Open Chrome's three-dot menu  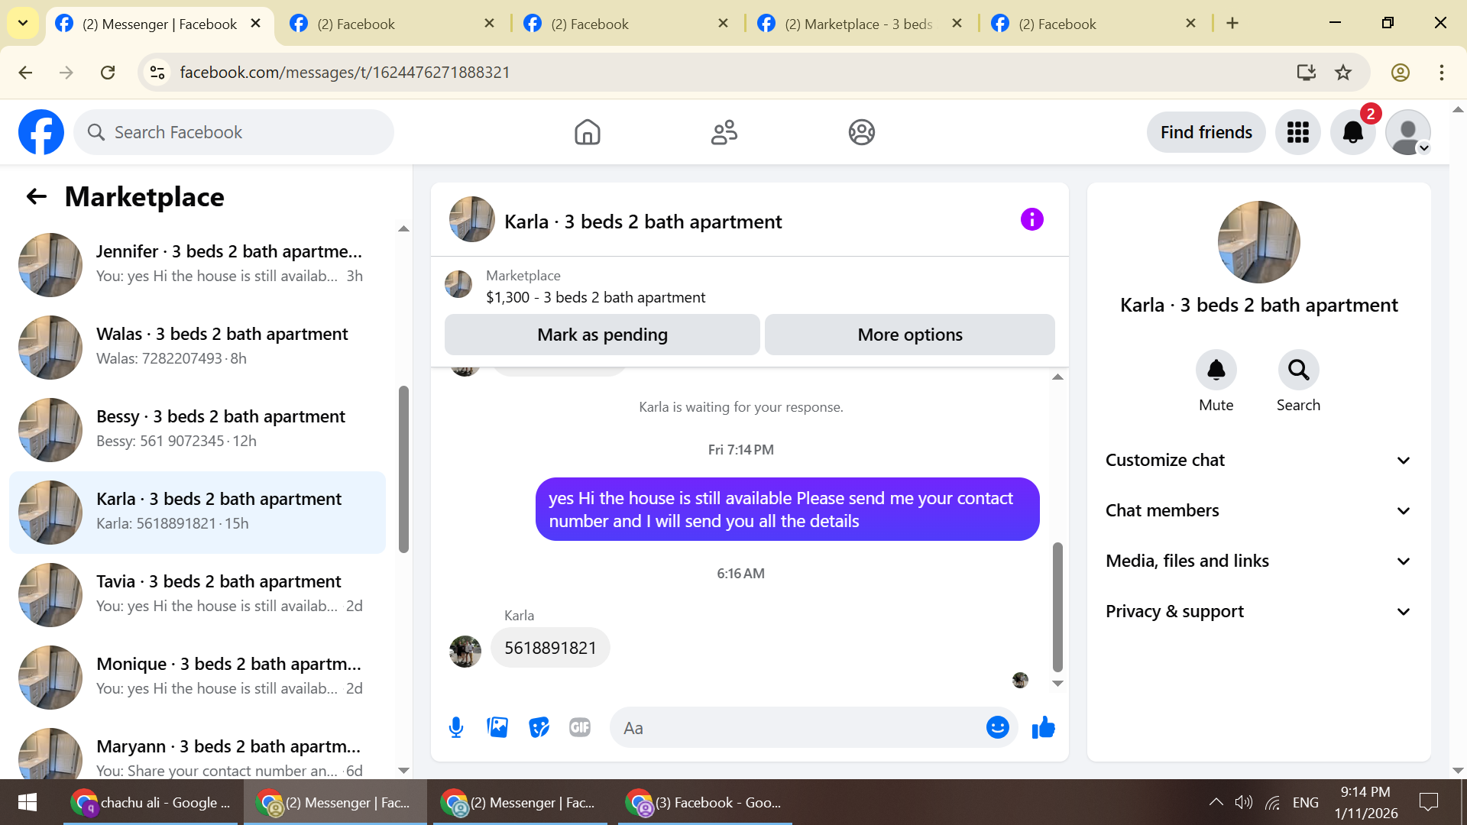[x=1441, y=73]
